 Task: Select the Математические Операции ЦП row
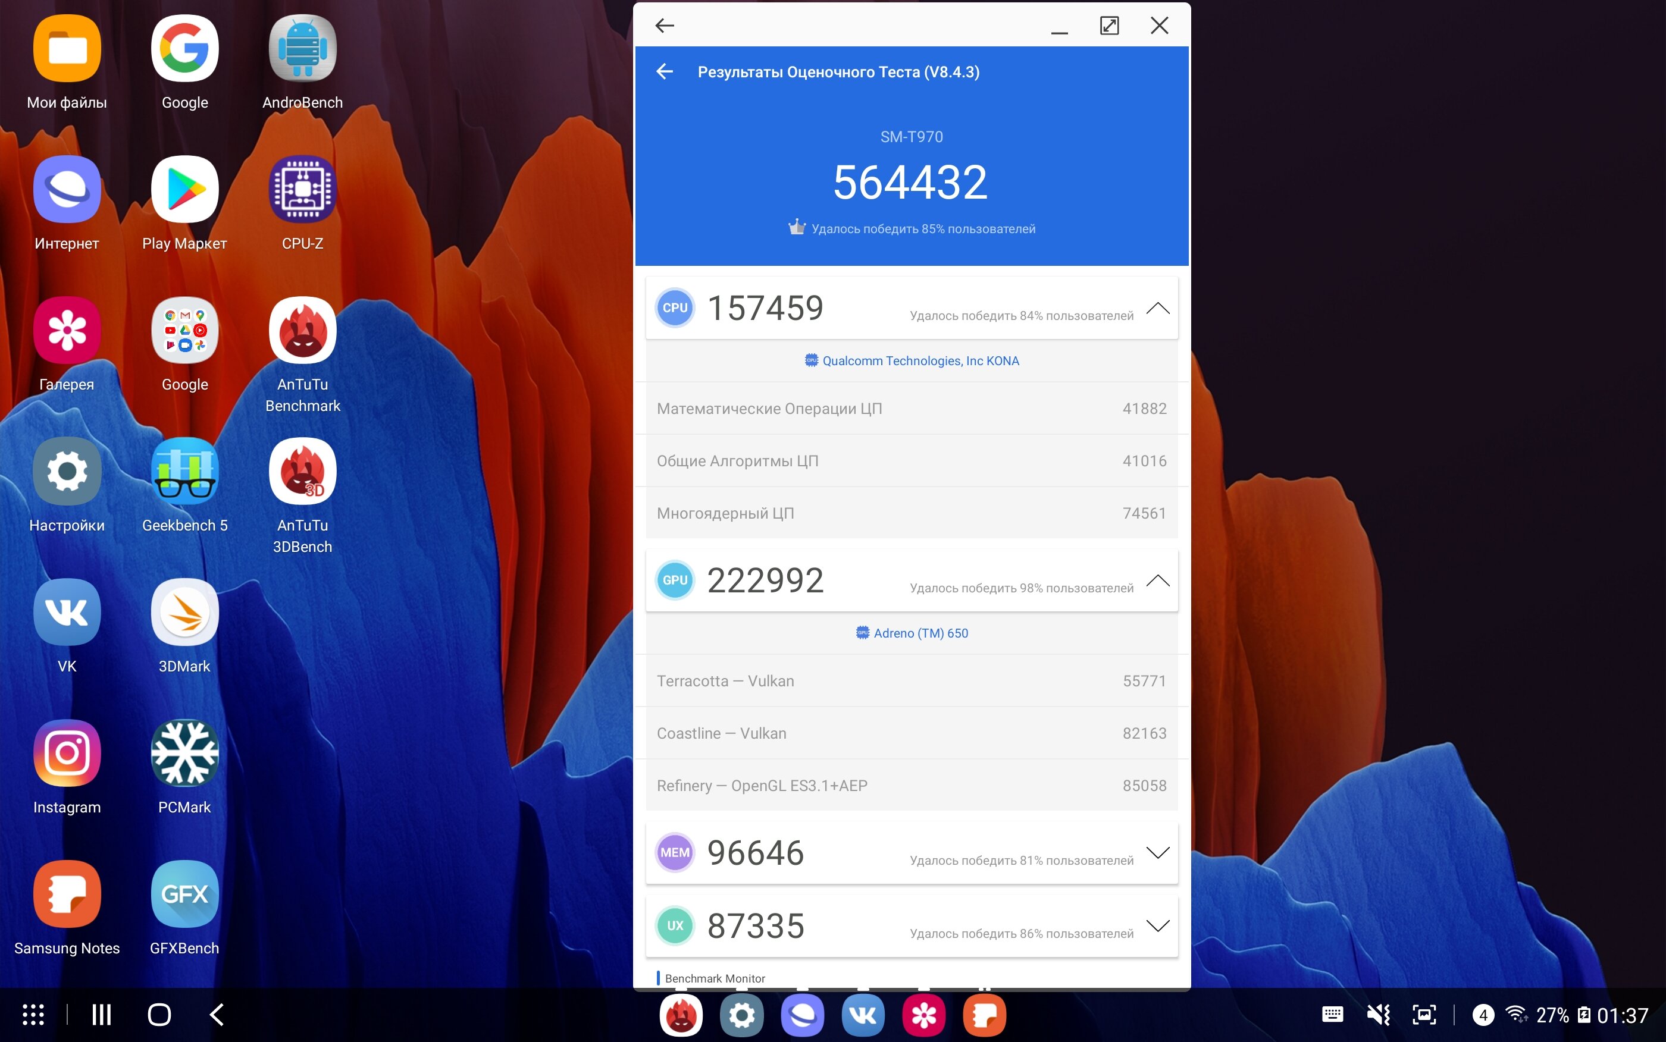(911, 409)
